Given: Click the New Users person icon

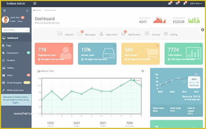Looking at the screenshot, I should (101, 34).
